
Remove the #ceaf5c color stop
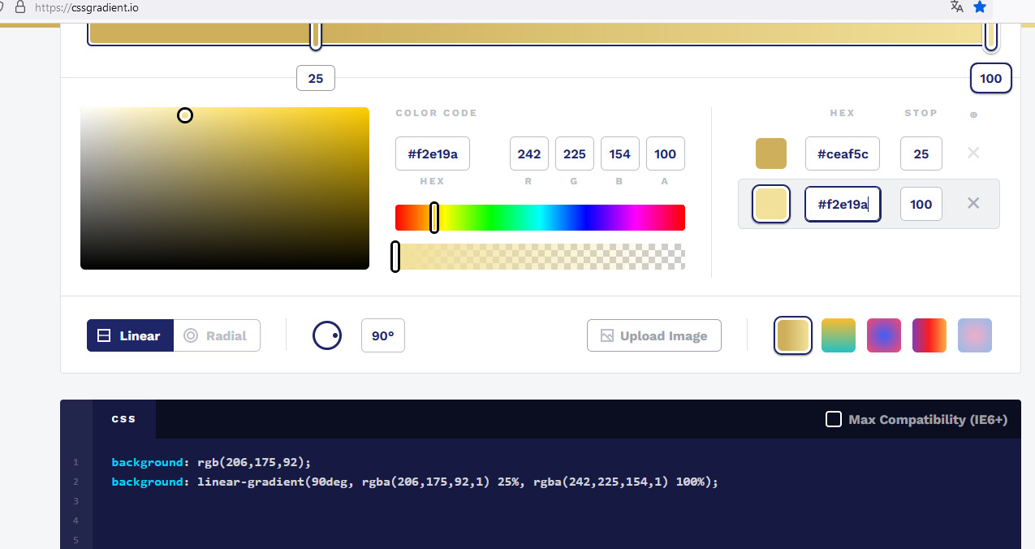(x=973, y=153)
